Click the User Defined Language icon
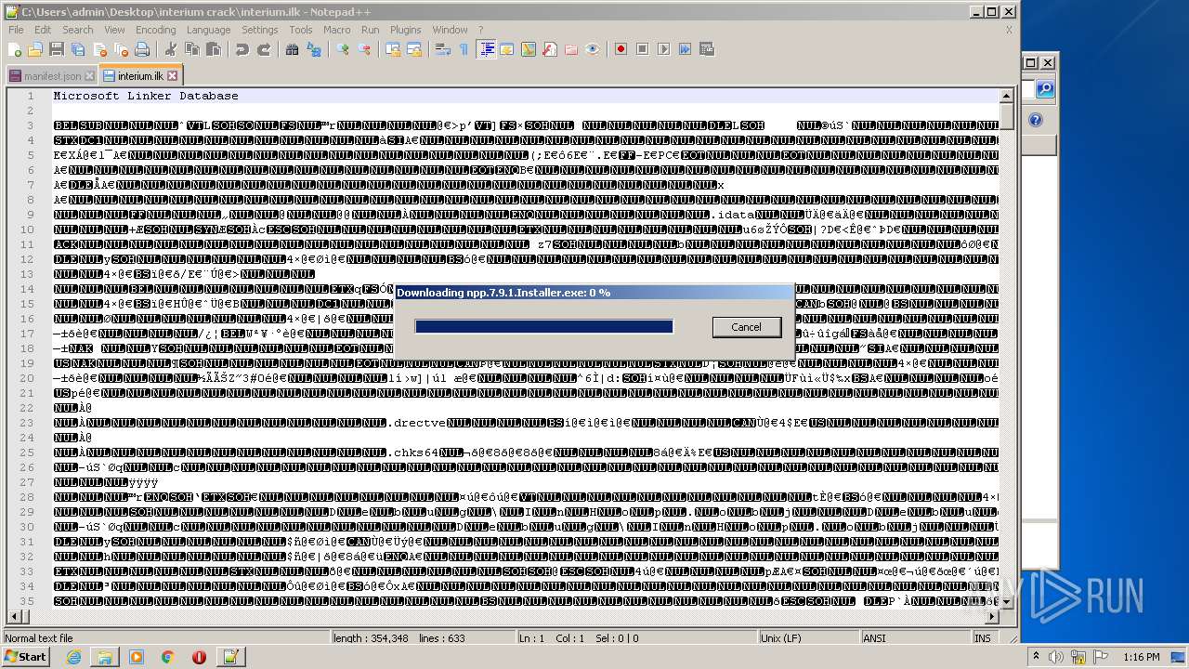 (x=506, y=49)
